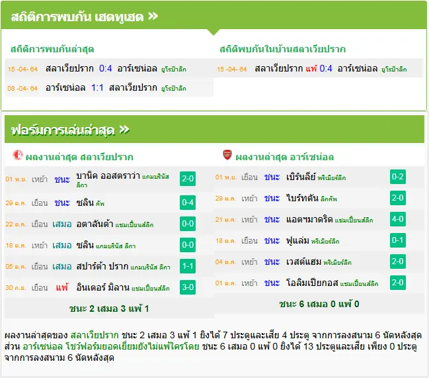The width and height of the screenshot is (429, 378).
Task: Click the 2-0 score badge for ไบร์ทตัน
Action: [x=398, y=198]
